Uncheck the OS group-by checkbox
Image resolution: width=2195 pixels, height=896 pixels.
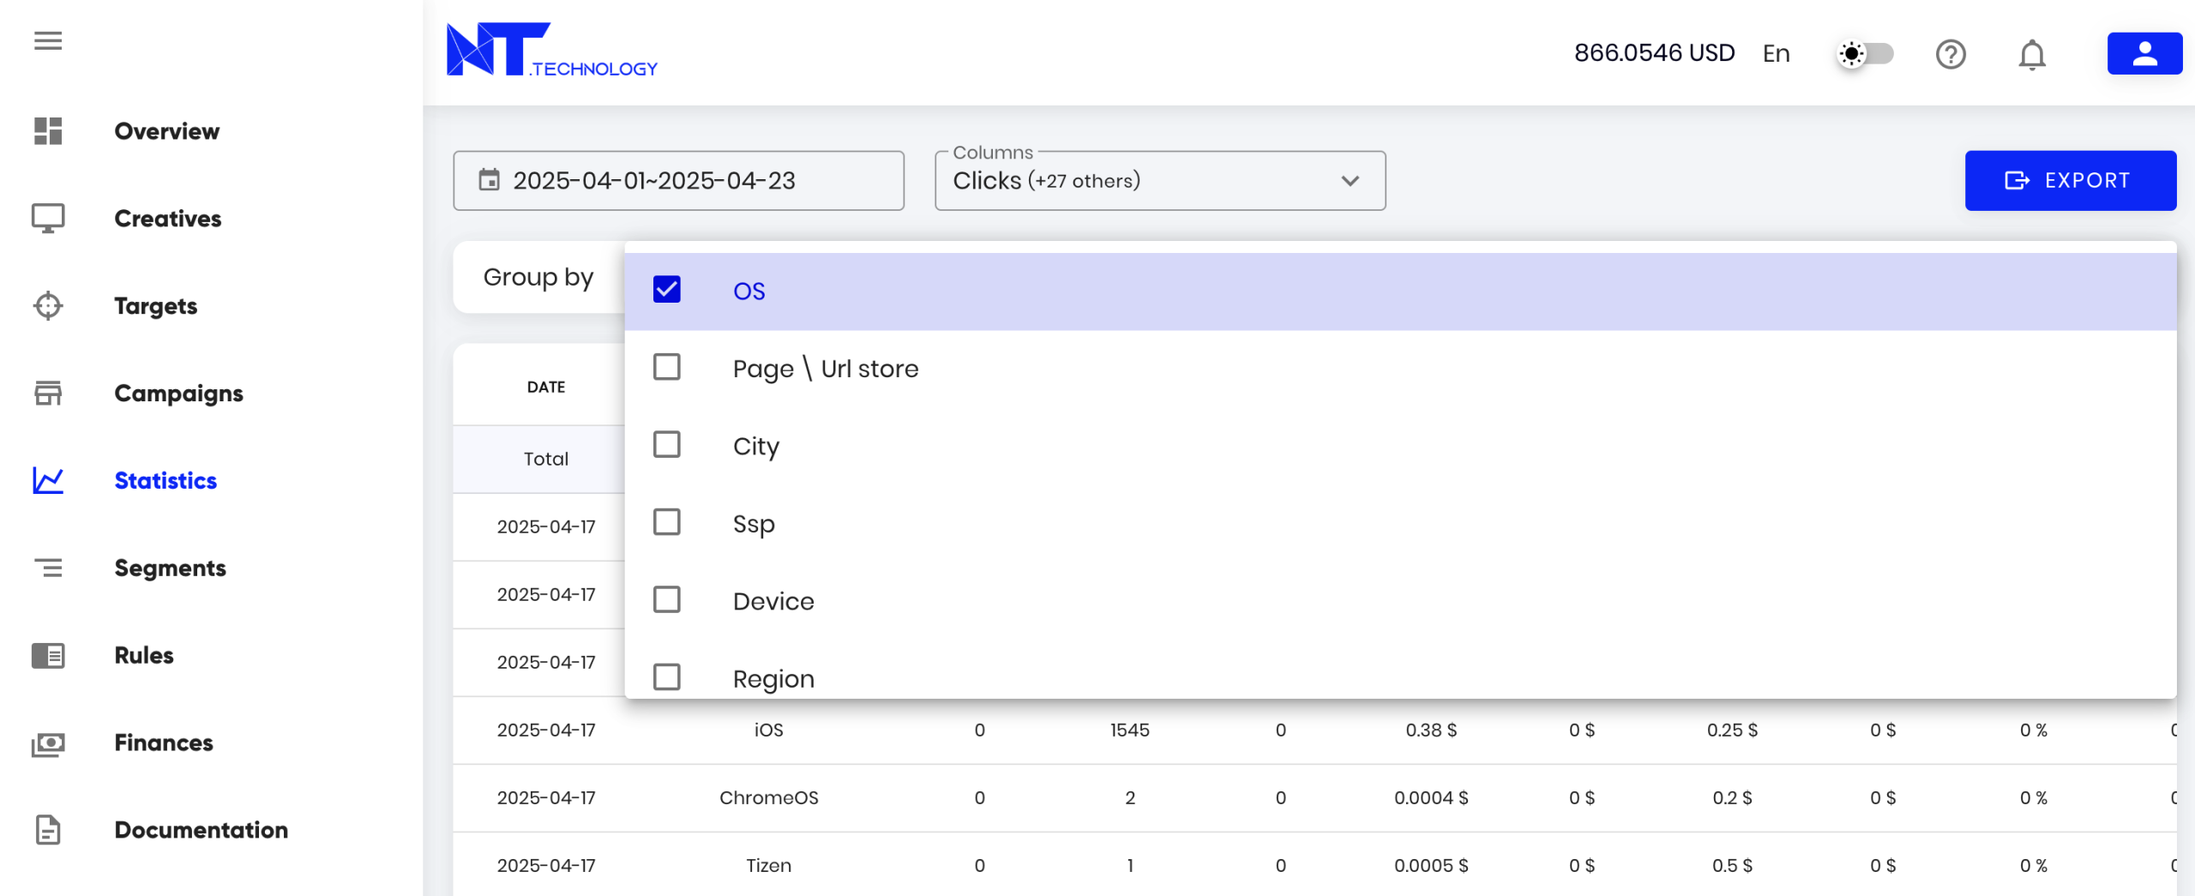point(666,290)
